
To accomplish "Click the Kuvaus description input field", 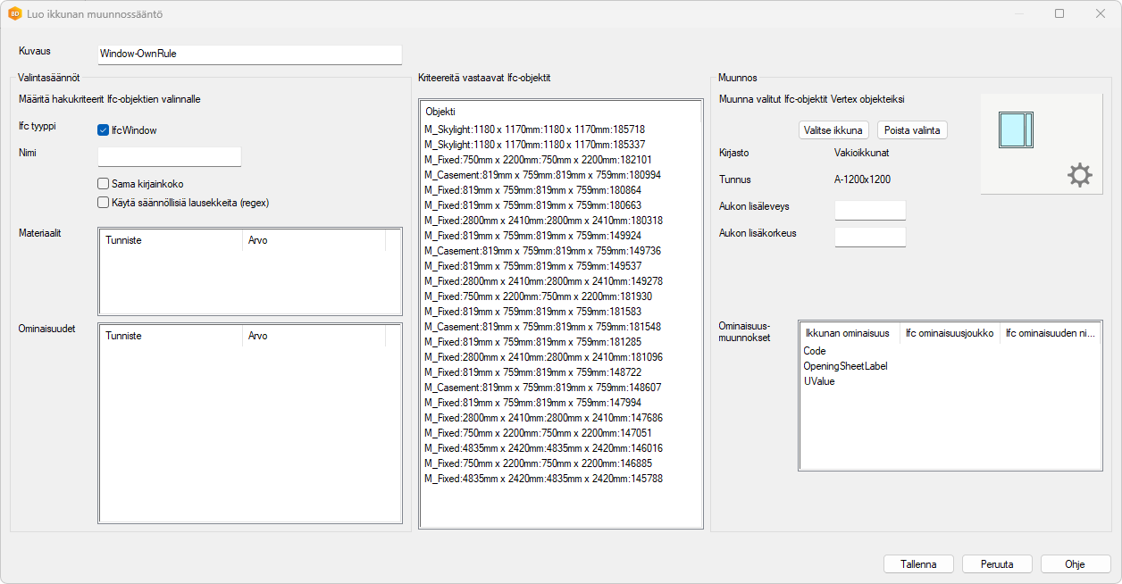I will [x=249, y=54].
